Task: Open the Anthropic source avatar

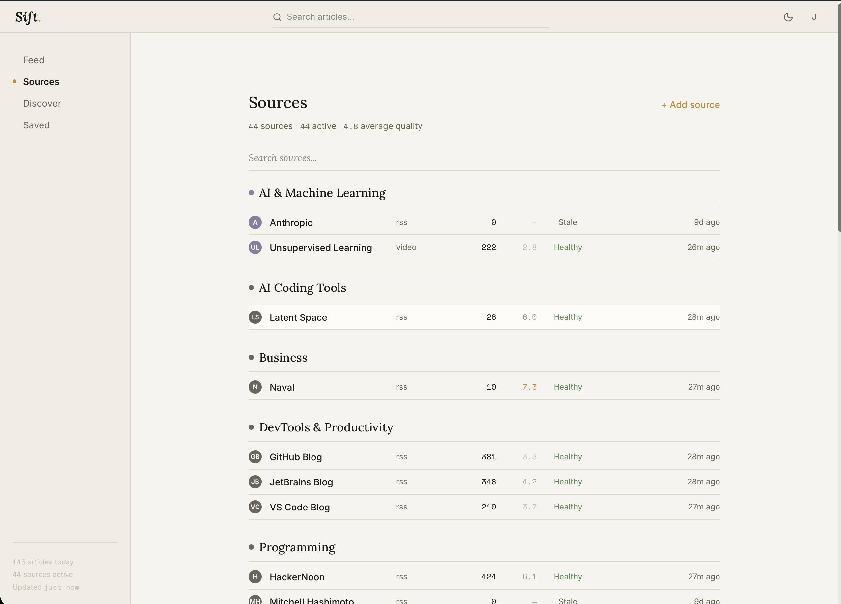Action: tap(255, 222)
